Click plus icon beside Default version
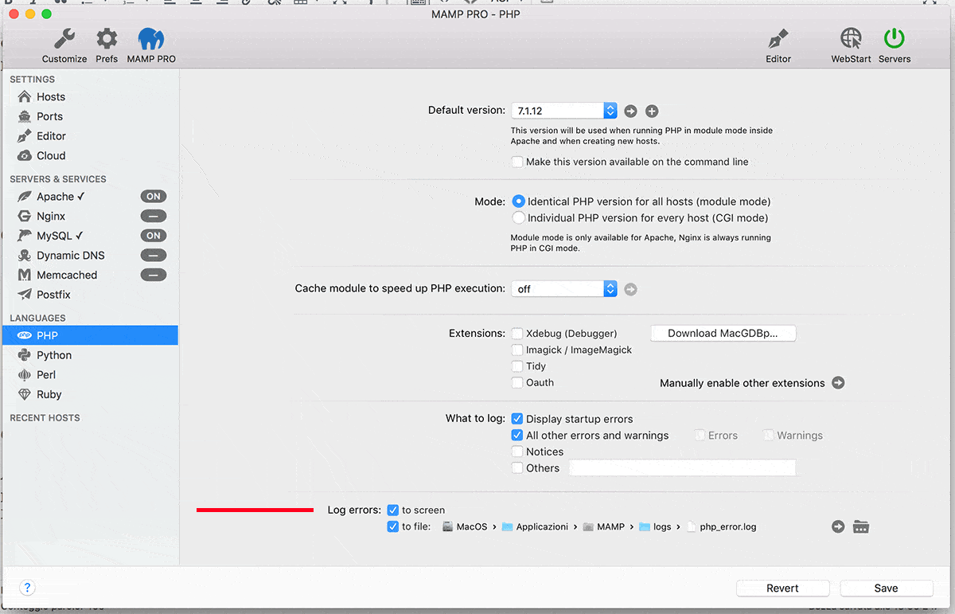 pyautogui.click(x=652, y=111)
